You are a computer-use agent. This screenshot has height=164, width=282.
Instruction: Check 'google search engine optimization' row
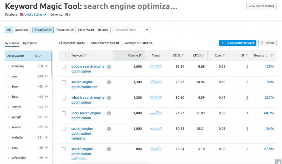pyautogui.click(x=64, y=67)
